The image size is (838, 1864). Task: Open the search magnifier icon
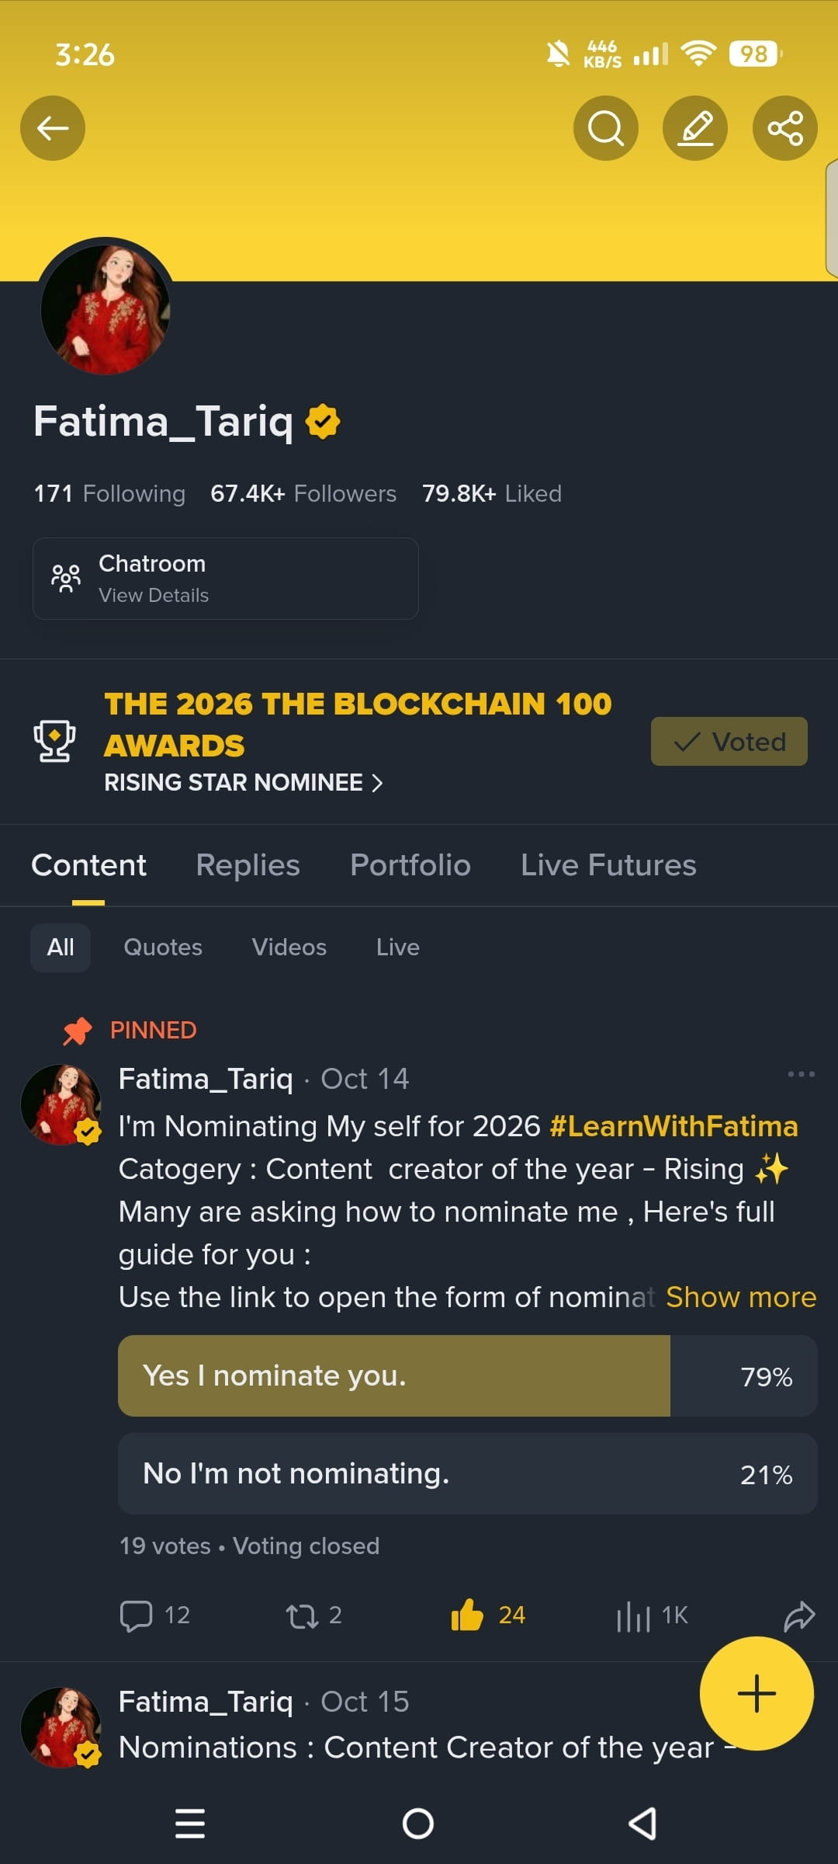pos(605,128)
